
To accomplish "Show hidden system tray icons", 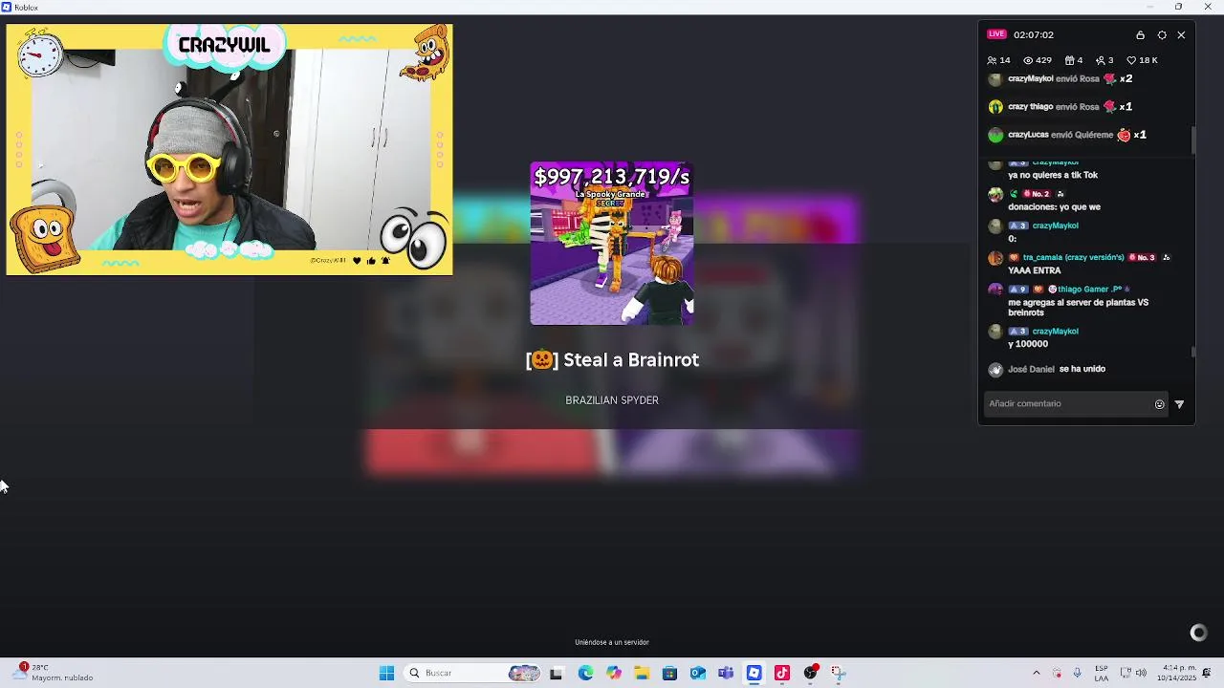I will 1036,673.
